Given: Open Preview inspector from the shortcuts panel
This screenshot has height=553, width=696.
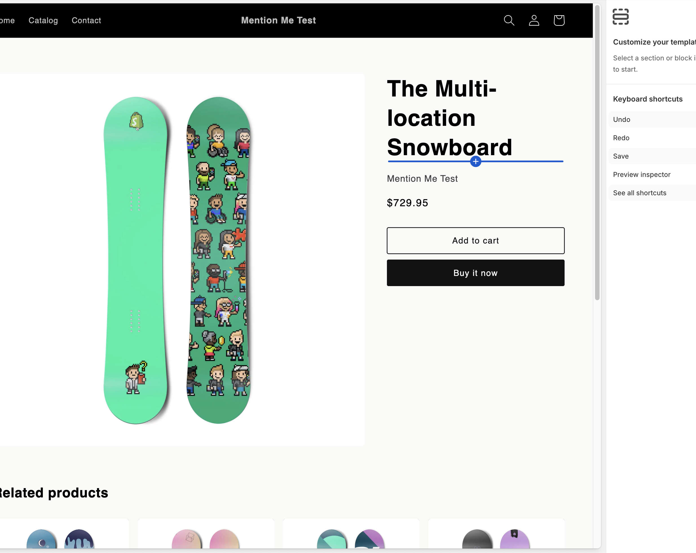Looking at the screenshot, I should coord(642,174).
